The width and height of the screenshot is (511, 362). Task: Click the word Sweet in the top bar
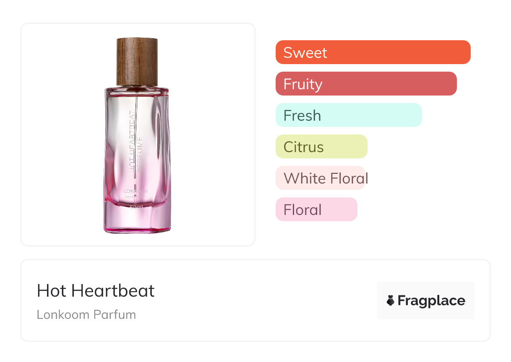305,52
